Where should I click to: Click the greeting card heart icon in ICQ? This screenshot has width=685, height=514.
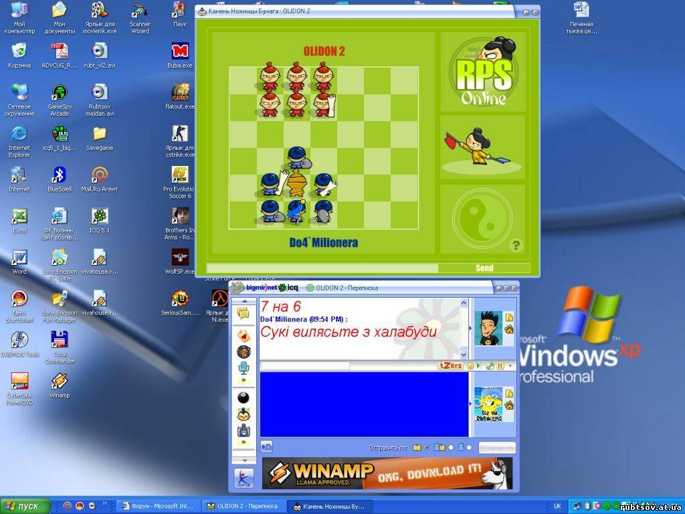click(x=243, y=335)
